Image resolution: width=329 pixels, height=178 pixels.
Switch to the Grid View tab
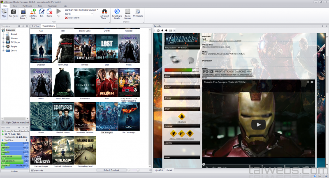36,26
